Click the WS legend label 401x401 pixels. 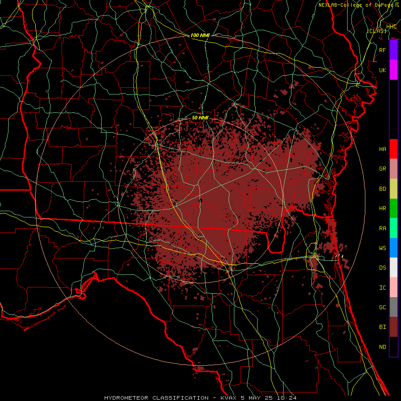[383, 248]
